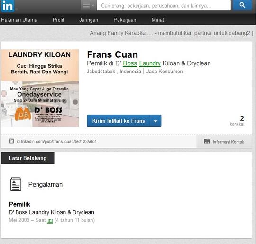Click the blue search magnifier button
256x244 pixels.
tap(242, 5)
